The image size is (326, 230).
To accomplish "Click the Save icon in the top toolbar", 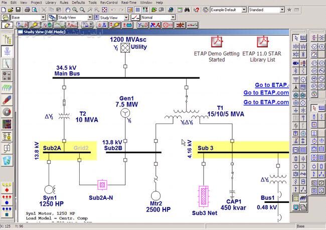I will (18, 10).
